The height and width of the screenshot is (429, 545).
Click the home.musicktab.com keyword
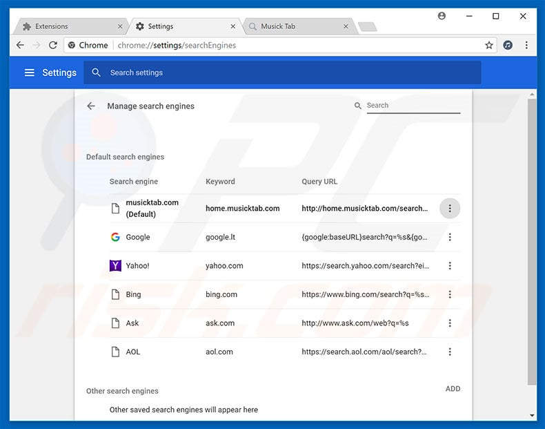point(243,209)
